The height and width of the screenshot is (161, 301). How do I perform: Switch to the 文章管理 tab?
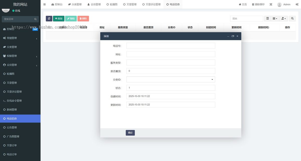[x=130, y=4]
